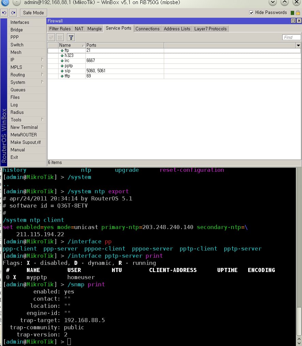The image size is (302, 346).
Task: Open Mesh from sidebar menu
Action: click(27, 52)
